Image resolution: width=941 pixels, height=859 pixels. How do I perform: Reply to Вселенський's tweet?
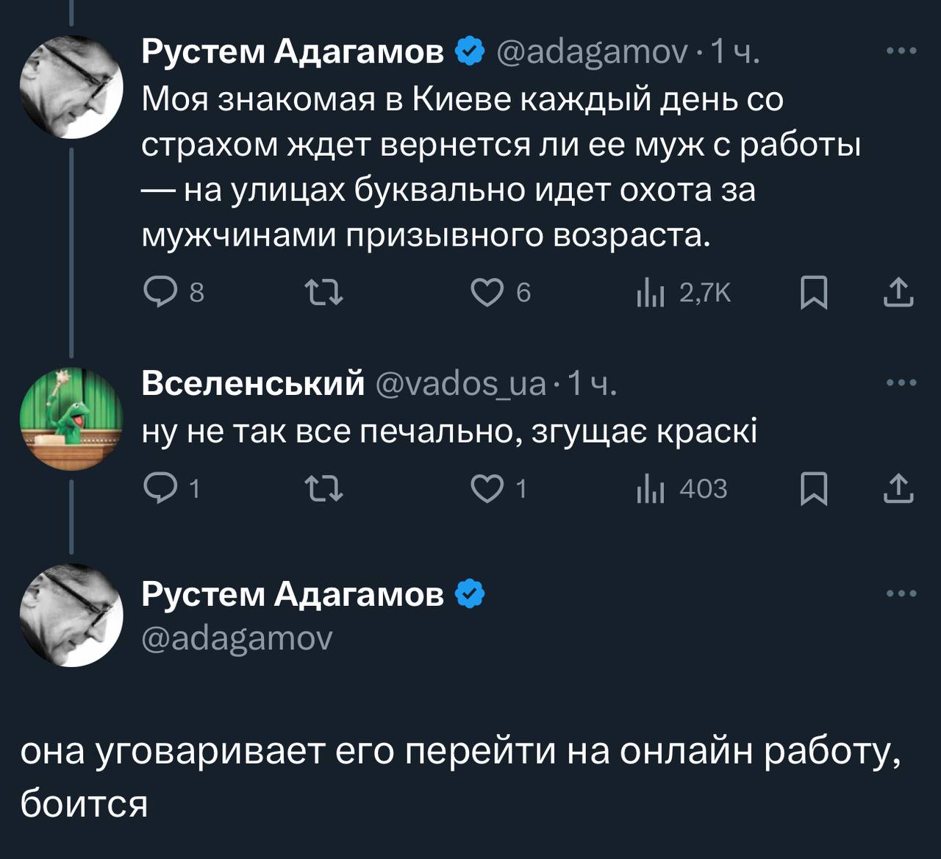tap(172, 488)
